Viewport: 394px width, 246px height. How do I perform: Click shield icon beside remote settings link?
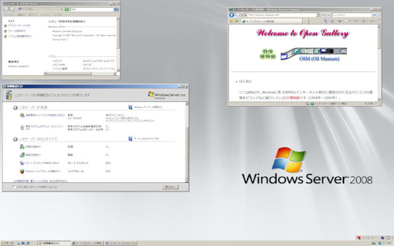(x=6, y=31)
